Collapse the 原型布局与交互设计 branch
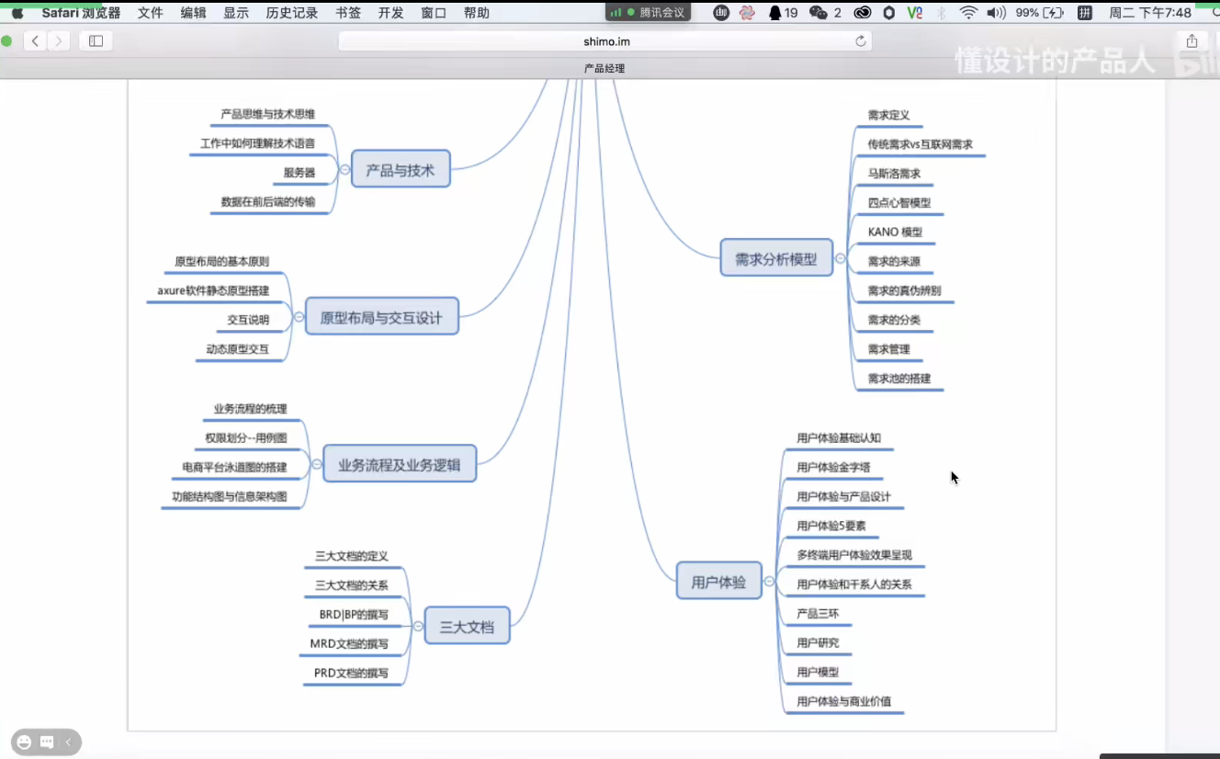 point(299,317)
